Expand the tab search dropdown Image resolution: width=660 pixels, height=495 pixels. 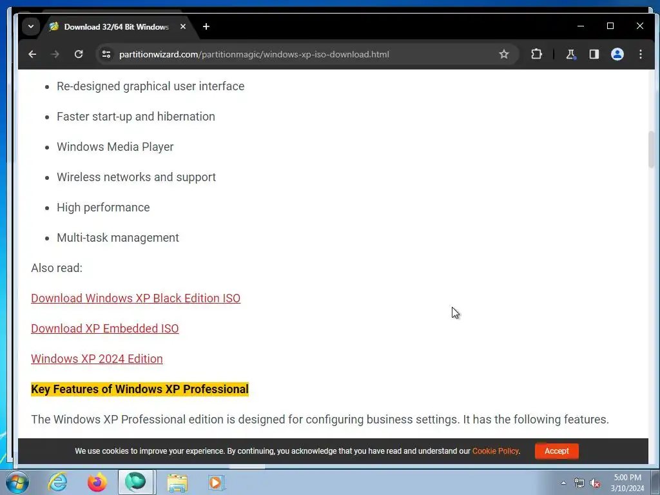click(x=31, y=26)
